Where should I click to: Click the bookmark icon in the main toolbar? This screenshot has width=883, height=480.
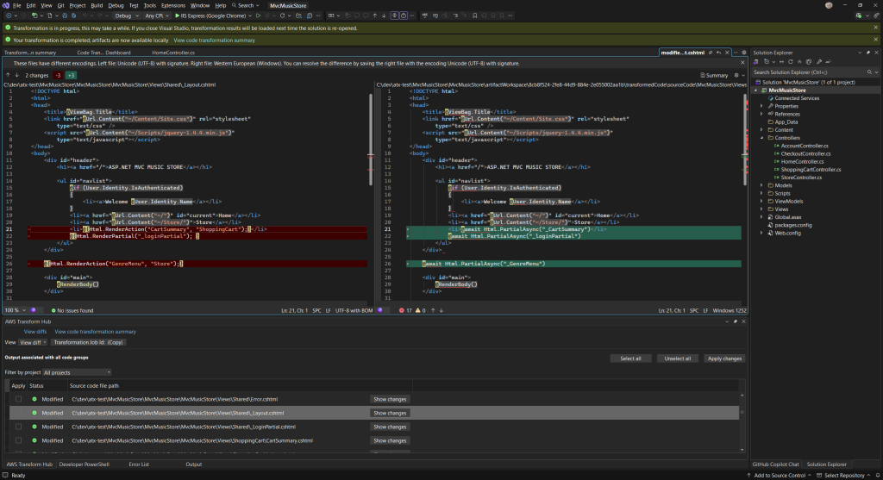pos(475,16)
